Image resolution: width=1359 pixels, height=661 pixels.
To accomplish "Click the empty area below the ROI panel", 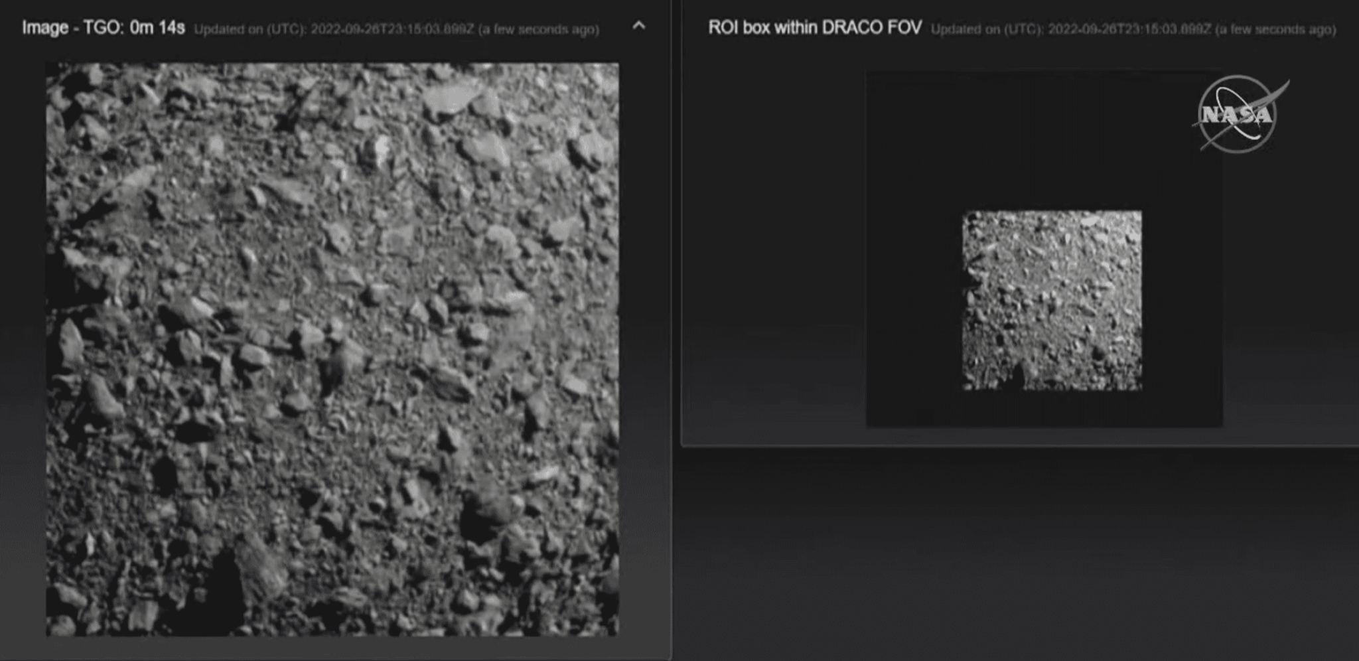I will pyautogui.click(x=1015, y=551).
